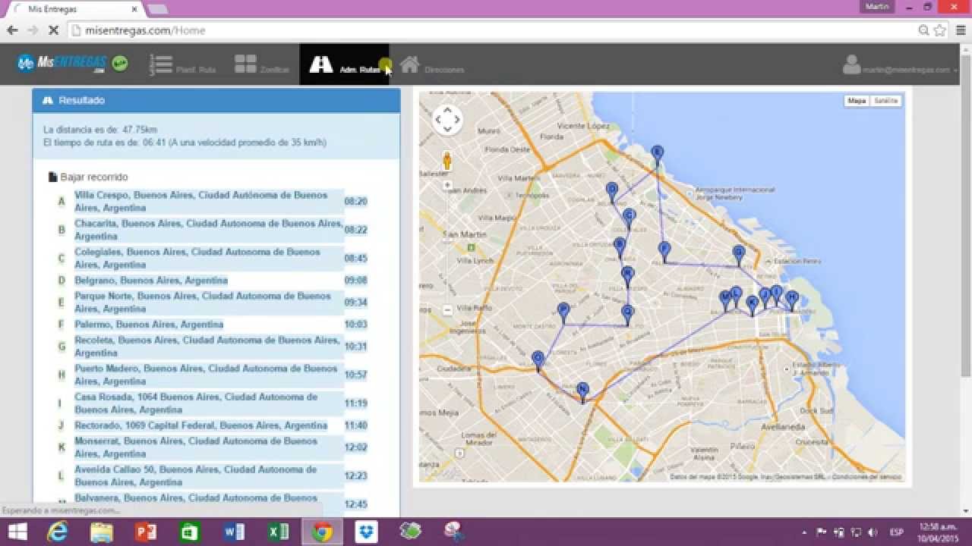Viewport: 972px width, 546px height.
Task: Click the ESP language indicator
Action: [x=896, y=532]
